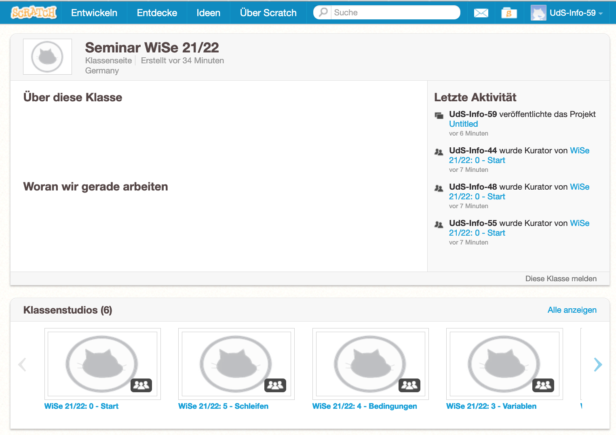616x435 pixels.
Task: Click the UdS-Info-44 name in activity
Action: [473, 151]
